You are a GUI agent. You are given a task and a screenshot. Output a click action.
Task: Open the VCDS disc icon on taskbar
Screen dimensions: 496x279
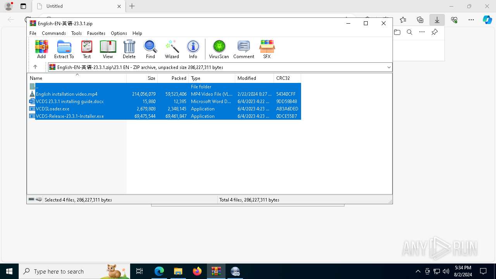235,271
